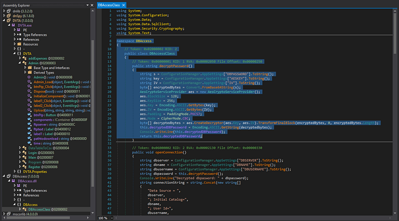Click the Resources folder icon
This screenshot has width=399, height=221.
pyautogui.click(x=19, y=44)
